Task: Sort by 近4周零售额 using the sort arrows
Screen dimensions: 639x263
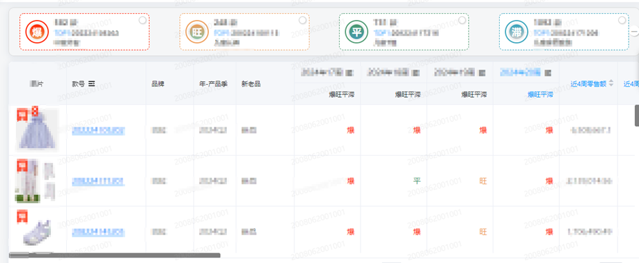Action: point(611,84)
